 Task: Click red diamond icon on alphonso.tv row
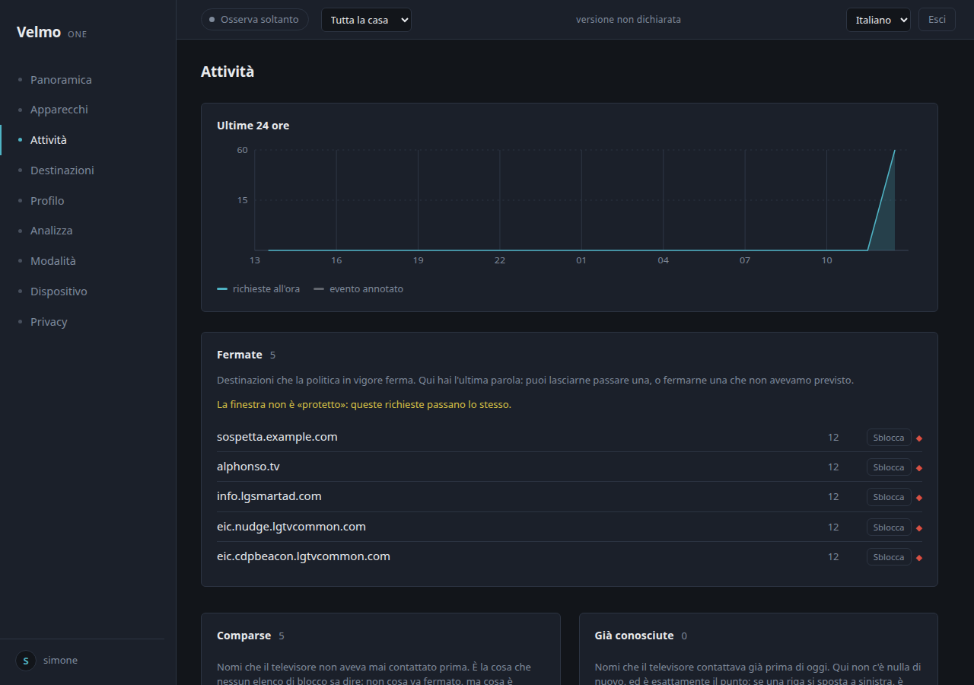click(x=919, y=468)
